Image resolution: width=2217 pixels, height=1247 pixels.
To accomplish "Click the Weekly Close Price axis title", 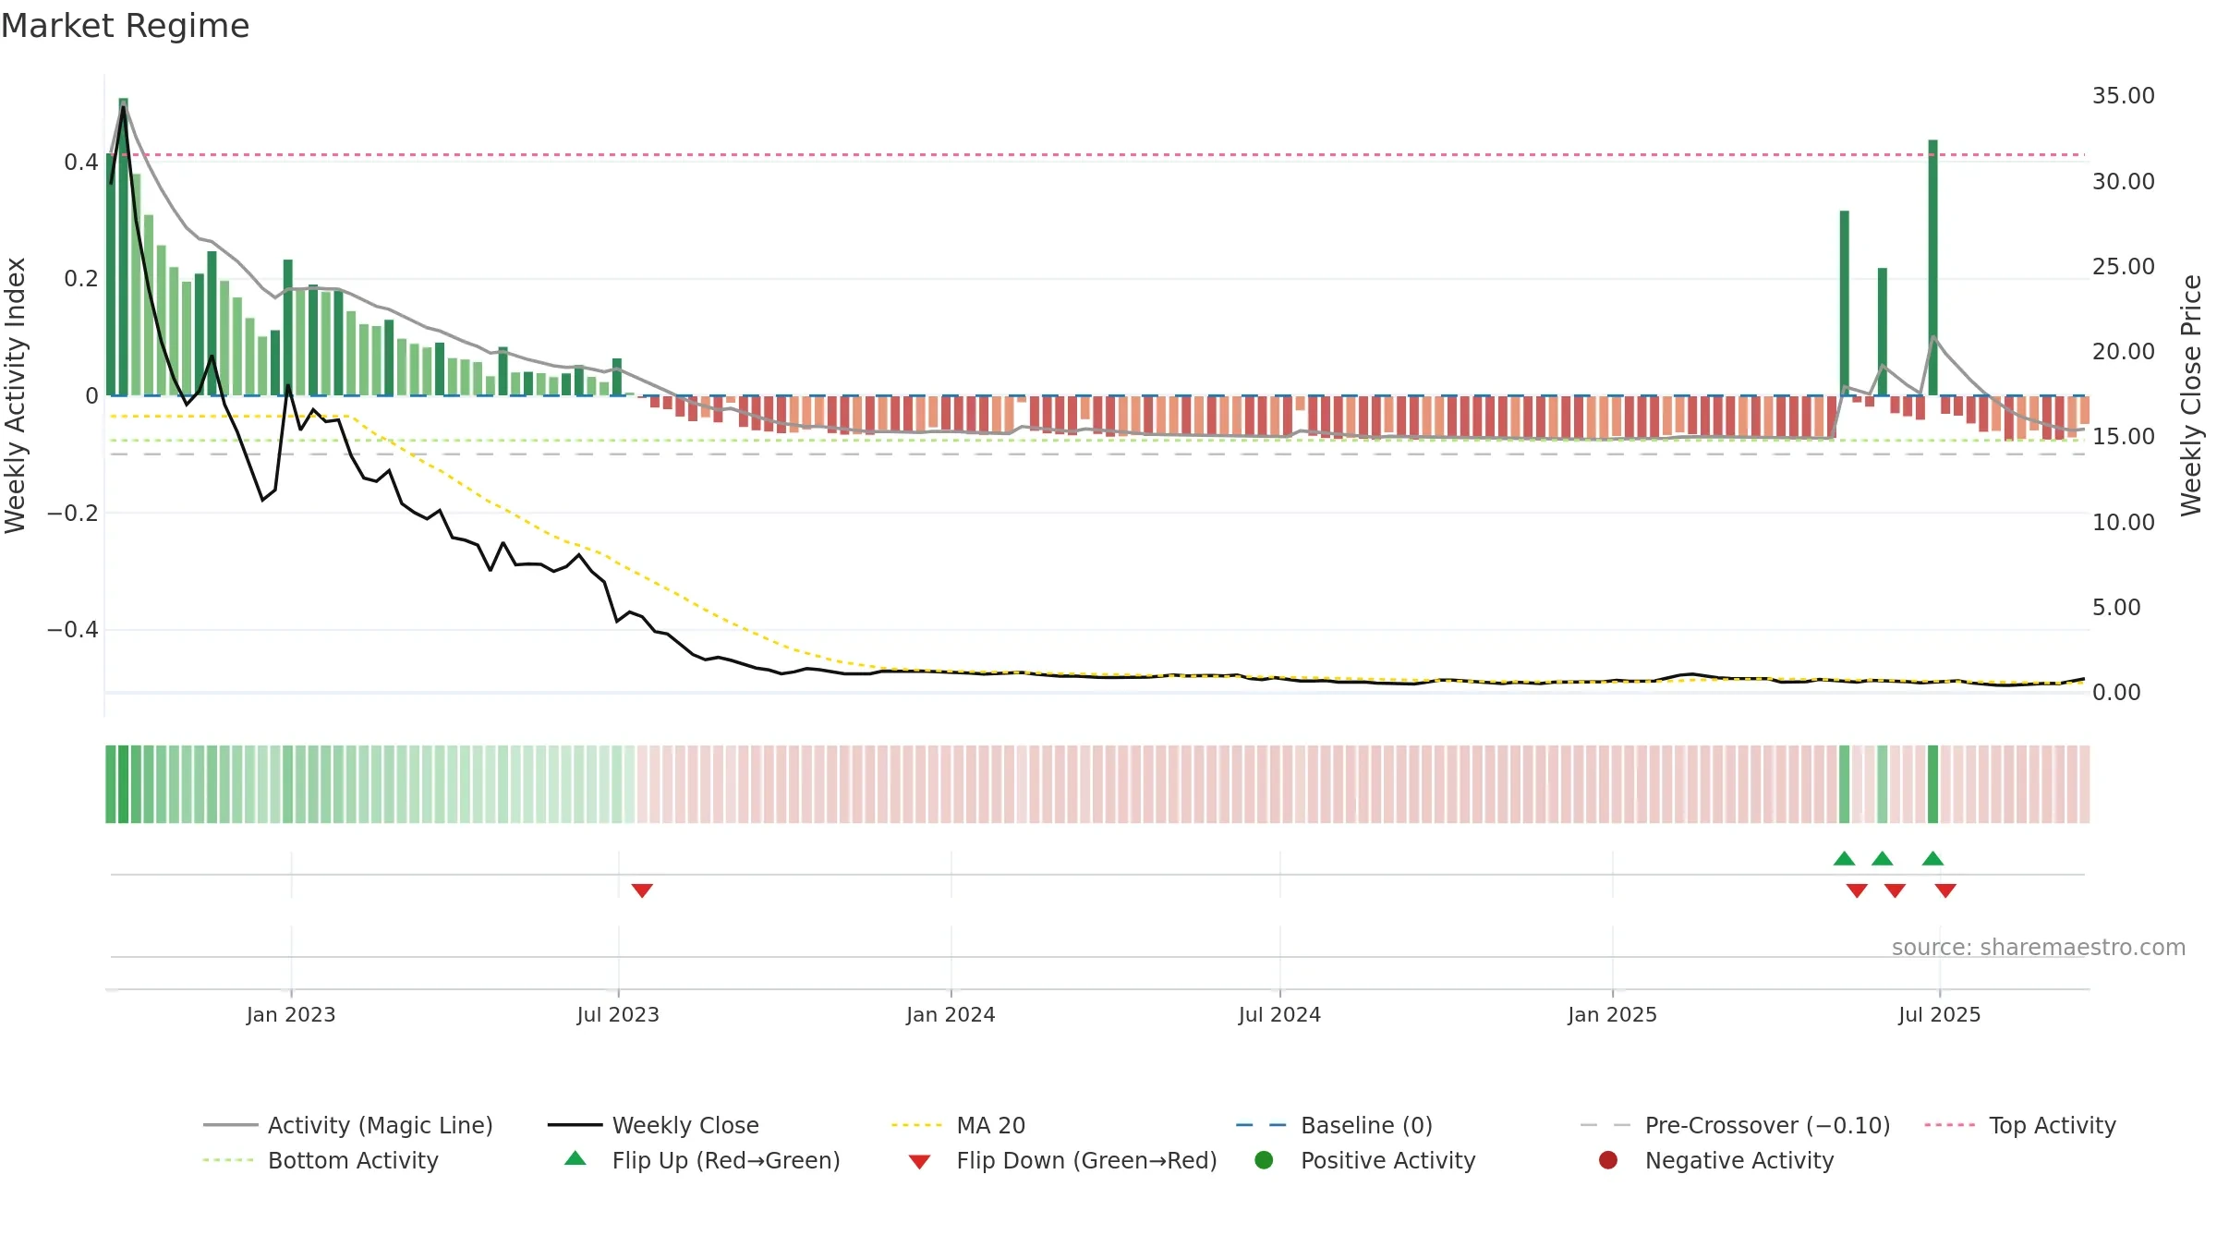I will coord(2191,395).
